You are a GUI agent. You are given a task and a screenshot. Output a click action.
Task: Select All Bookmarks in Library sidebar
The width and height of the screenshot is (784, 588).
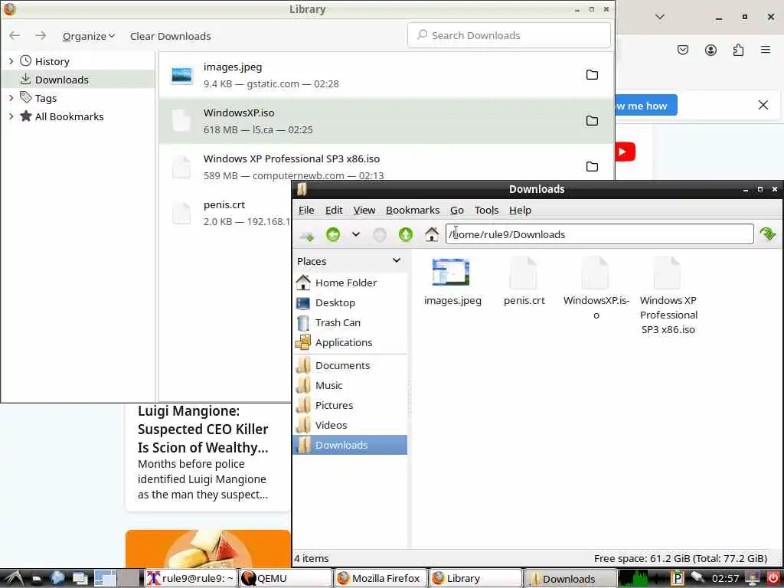[x=69, y=116]
